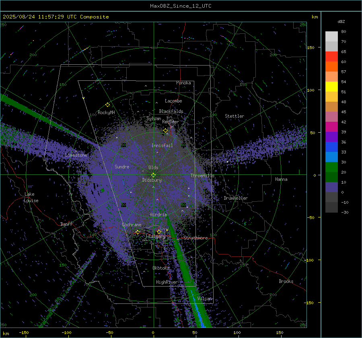Click the 80 value on the dBZ legend
This screenshot has height=338, width=362.
(x=343, y=32)
